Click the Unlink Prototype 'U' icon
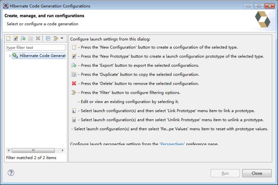This screenshot has height=185, width=278. (x=74, y=120)
